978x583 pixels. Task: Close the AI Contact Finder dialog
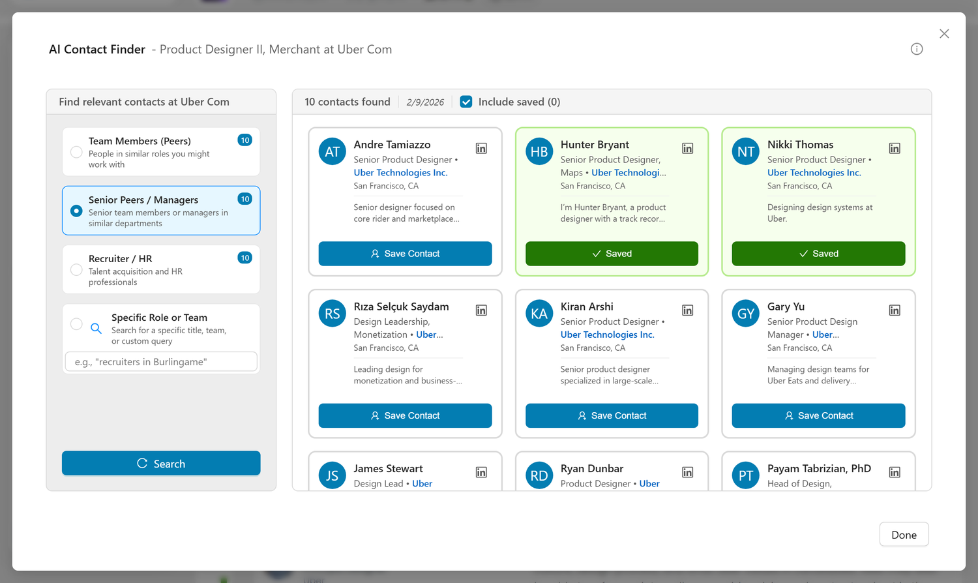point(944,34)
